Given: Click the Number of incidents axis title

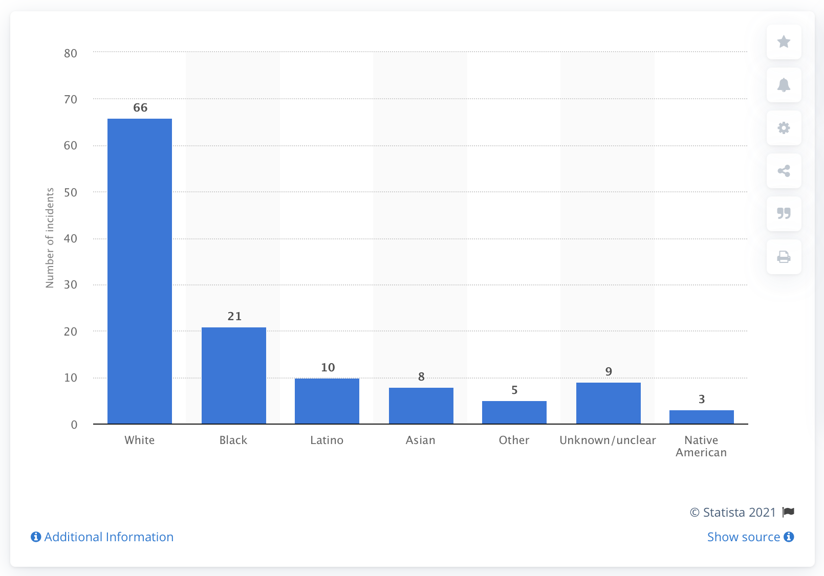Looking at the screenshot, I should pos(50,238).
